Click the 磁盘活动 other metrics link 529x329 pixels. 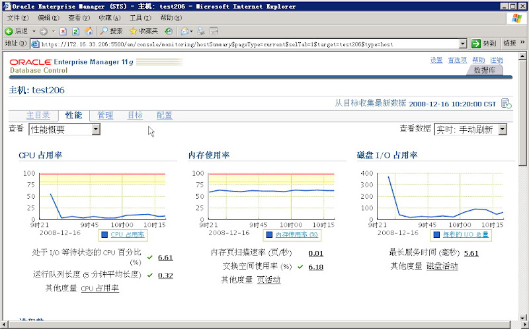(x=442, y=266)
